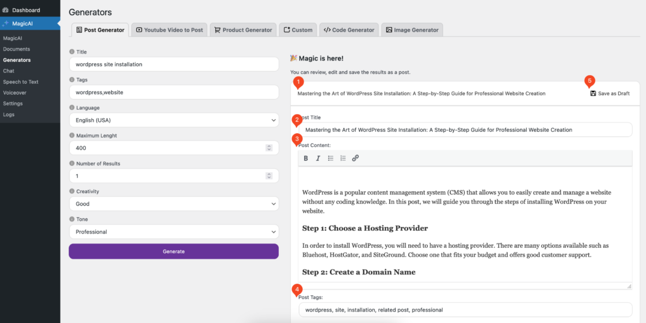Image resolution: width=646 pixels, height=323 pixels.
Task: Click the info icon beside Tone
Action: tap(71, 219)
